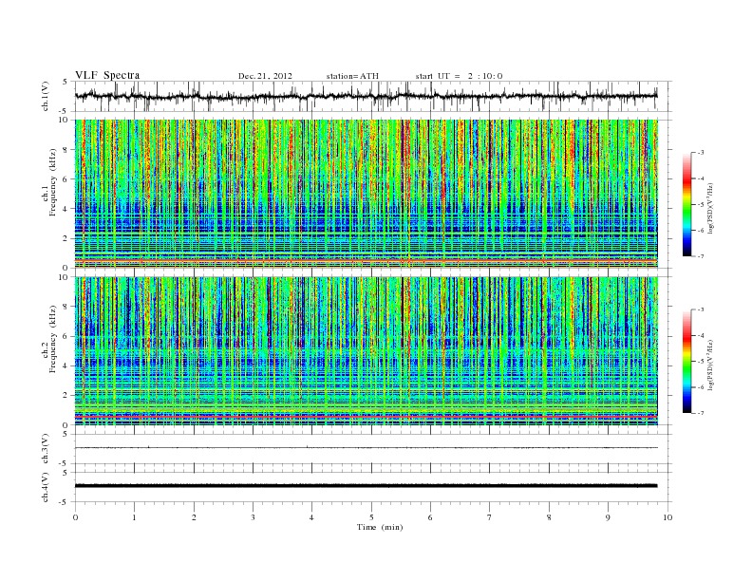Click the 'start UT = 2:10:0' label
752x581 pixels.
(459, 76)
